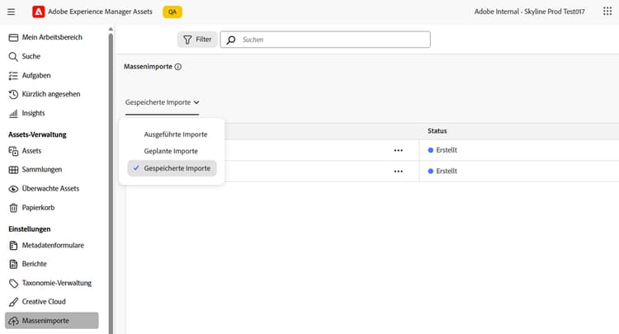Click the sidebar vertical scrollbar

pos(111,181)
